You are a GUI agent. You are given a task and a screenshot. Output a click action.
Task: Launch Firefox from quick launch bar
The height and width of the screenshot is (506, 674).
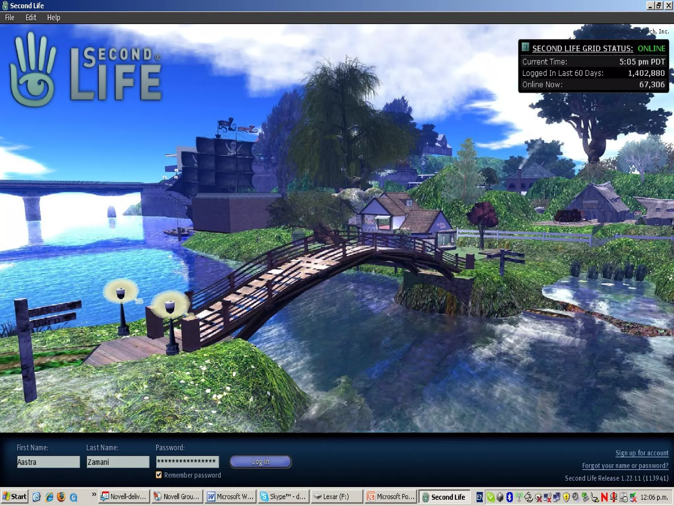tap(61, 497)
